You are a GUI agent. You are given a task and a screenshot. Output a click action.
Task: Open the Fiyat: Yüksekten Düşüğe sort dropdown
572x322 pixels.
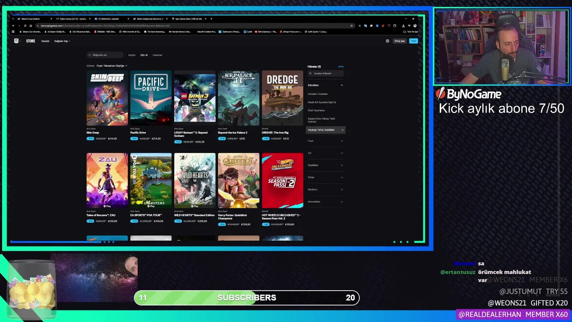coord(112,66)
